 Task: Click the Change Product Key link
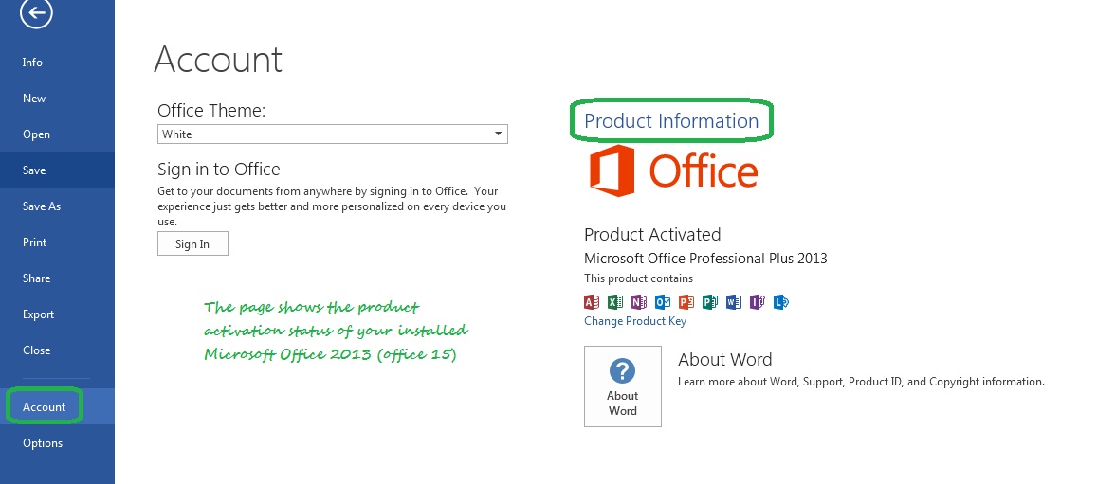(x=635, y=321)
